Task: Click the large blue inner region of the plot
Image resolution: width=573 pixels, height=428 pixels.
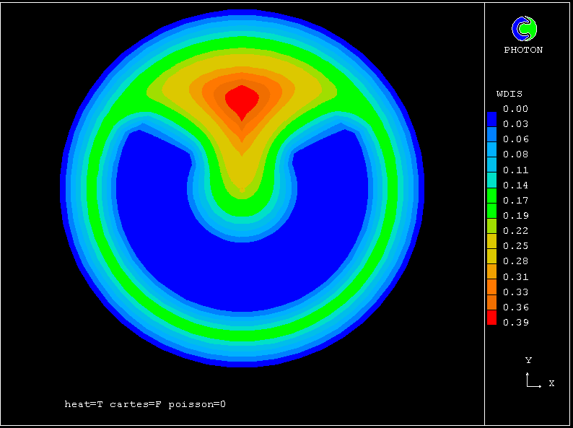Action: pos(238,274)
